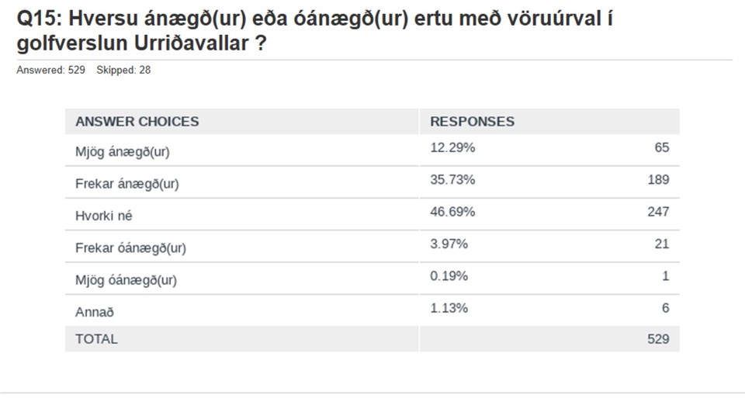Viewport: 745px width, 419px height.
Task: Click the 529 total count
Action: tap(658, 339)
